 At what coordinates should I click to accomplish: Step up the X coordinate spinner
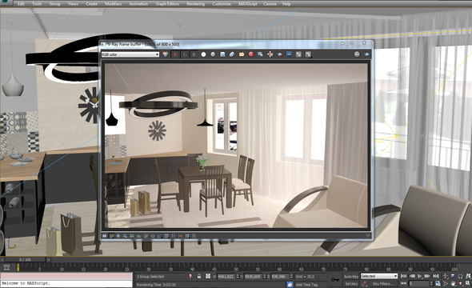click(x=238, y=275)
